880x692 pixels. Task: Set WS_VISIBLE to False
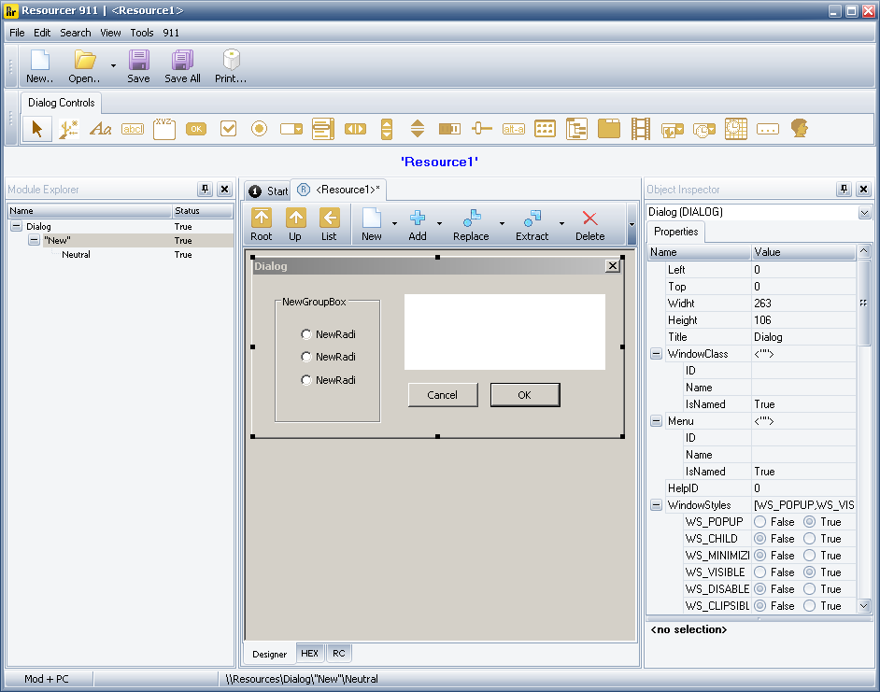point(760,572)
